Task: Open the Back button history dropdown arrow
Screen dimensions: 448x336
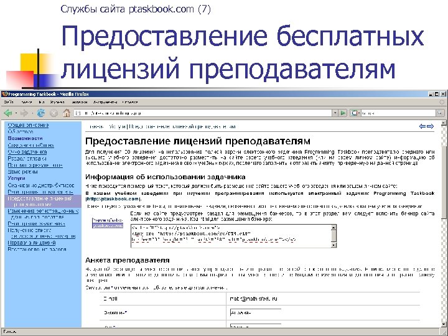Action: coord(16,113)
